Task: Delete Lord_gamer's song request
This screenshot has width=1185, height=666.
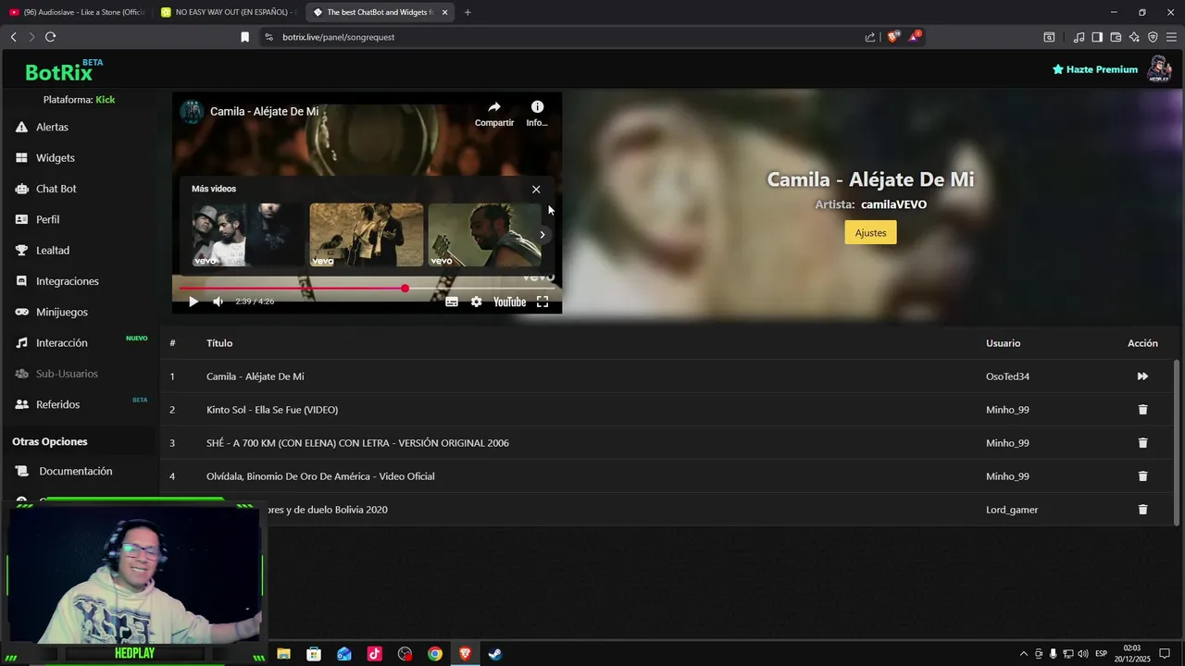Action: point(1142,510)
